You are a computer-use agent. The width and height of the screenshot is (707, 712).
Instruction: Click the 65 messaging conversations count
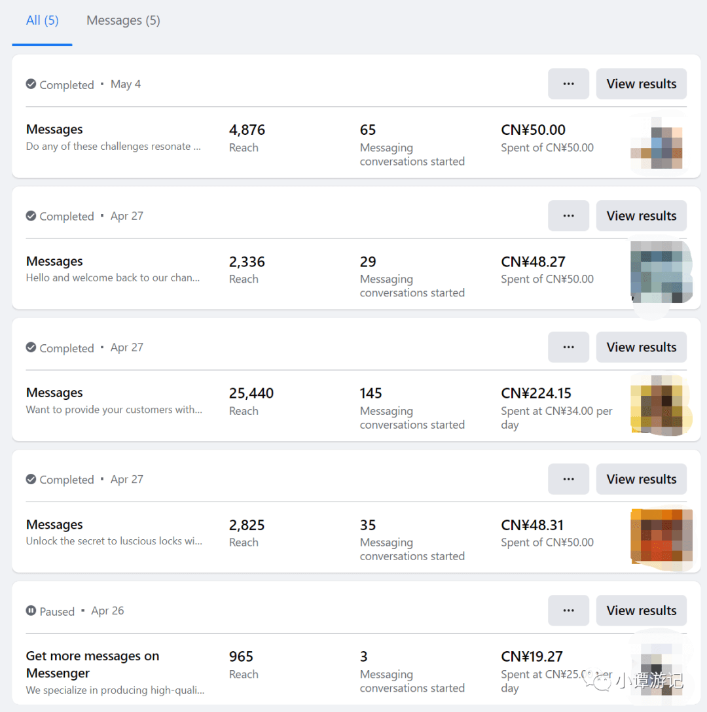[368, 130]
